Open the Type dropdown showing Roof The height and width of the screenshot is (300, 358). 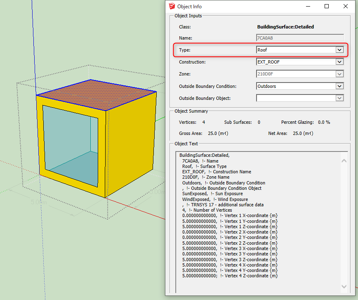click(x=339, y=50)
